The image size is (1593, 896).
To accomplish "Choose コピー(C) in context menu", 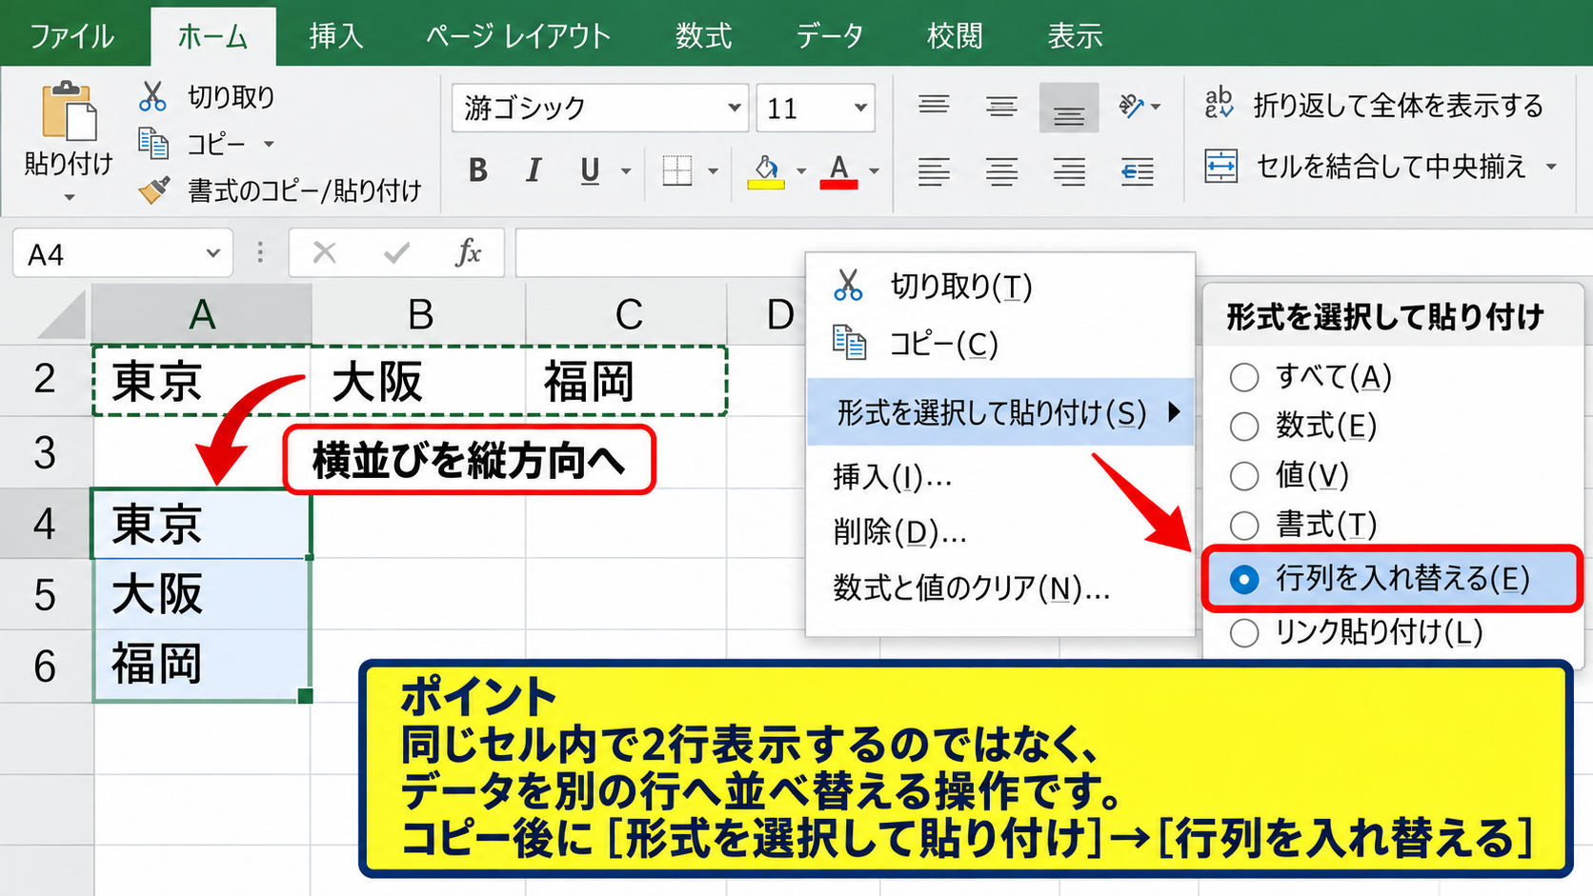I will (999, 343).
